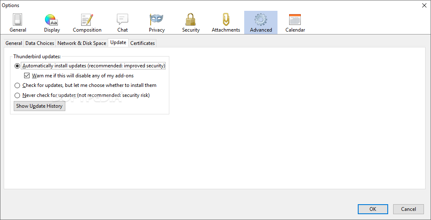Open the Privacy mask category
431x220 pixels.
pos(157,23)
